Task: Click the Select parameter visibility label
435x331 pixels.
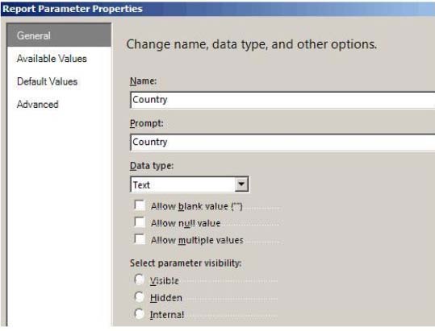Action: [x=186, y=263]
